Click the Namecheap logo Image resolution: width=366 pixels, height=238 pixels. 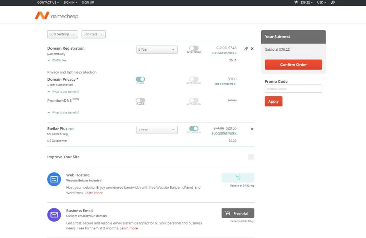coord(56,16)
